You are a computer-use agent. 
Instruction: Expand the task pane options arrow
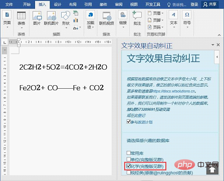[x=212, y=45]
